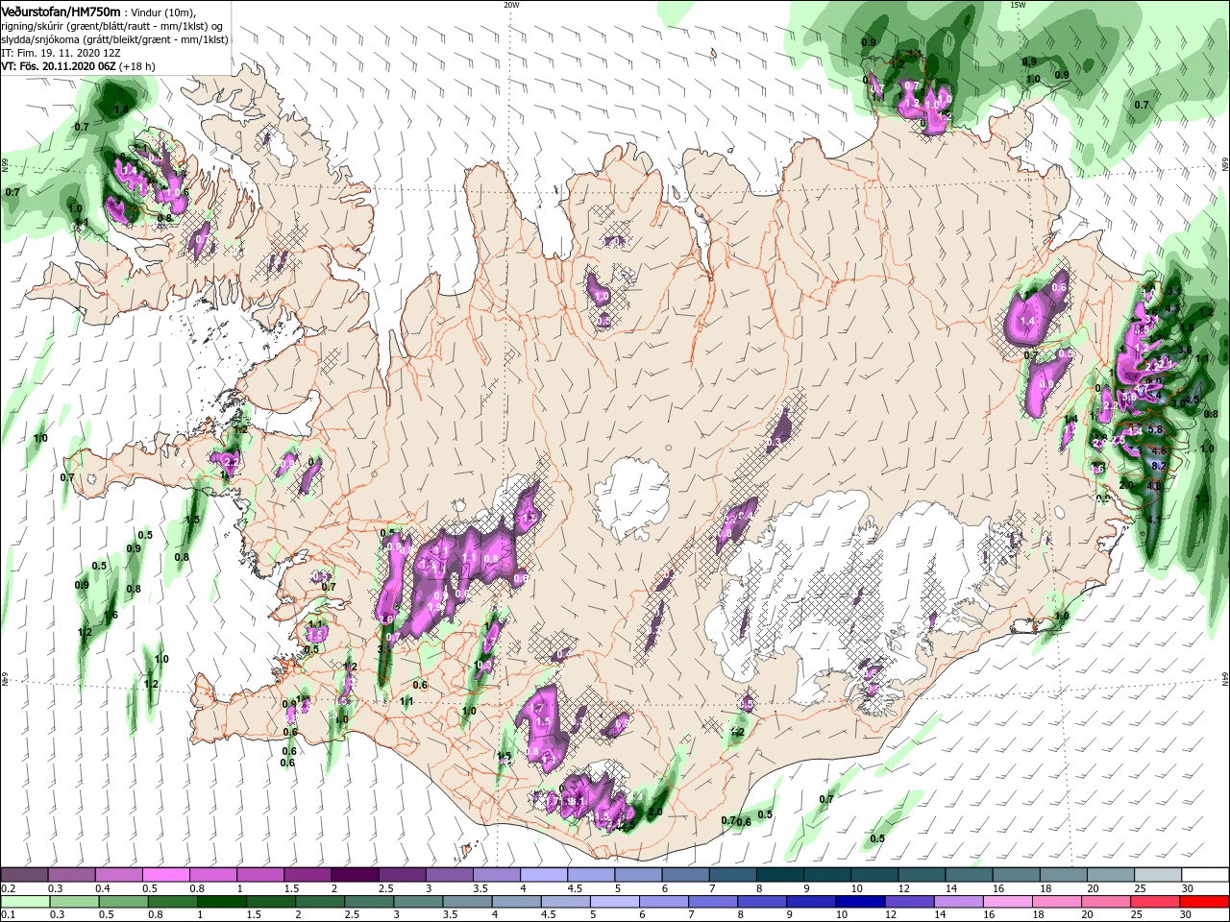Click the "0.2" label of the top legend row

9,888
